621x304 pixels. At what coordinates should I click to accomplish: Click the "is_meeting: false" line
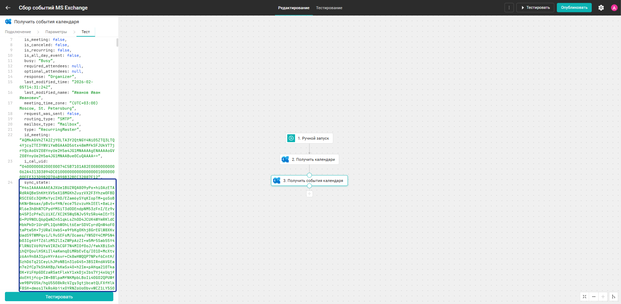[45, 39]
